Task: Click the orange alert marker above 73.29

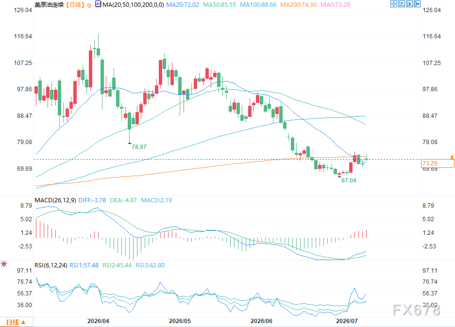Action: pyautogui.click(x=452, y=157)
